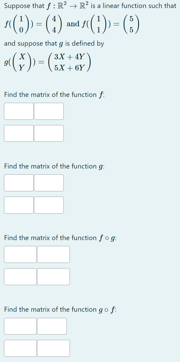Click the bottom-left entry of matrix g
The image size is (180, 362).
coord(18,205)
